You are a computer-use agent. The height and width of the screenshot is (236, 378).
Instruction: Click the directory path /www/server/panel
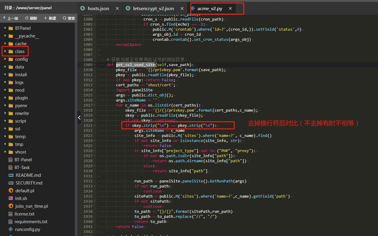click(34, 8)
